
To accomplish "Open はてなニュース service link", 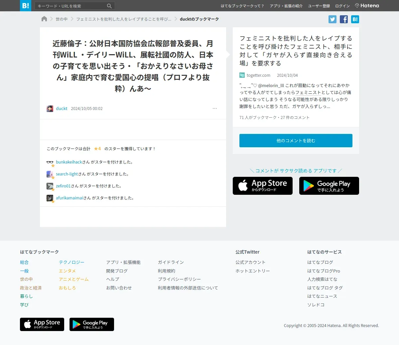I will pyautogui.click(x=322, y=296).
